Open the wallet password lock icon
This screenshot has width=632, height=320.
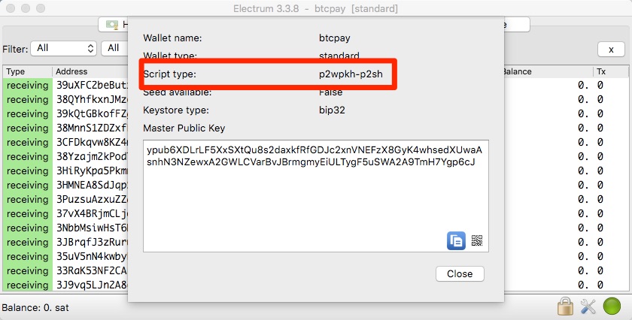(x=565, y=306)
